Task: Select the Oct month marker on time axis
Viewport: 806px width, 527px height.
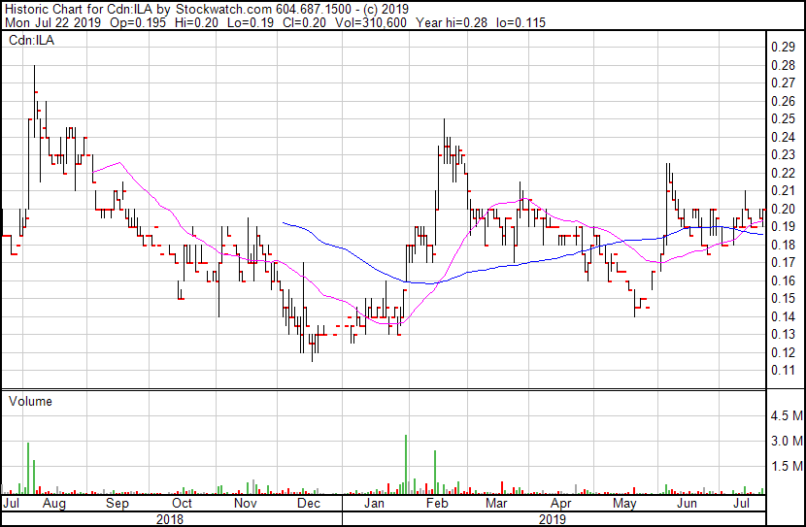Action: [182, 504]
